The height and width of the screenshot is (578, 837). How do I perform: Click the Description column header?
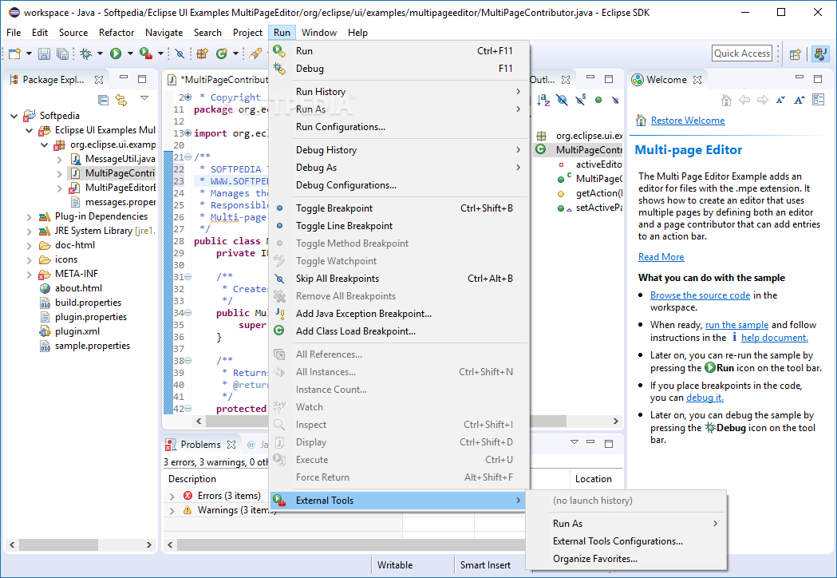click(192, 479)
